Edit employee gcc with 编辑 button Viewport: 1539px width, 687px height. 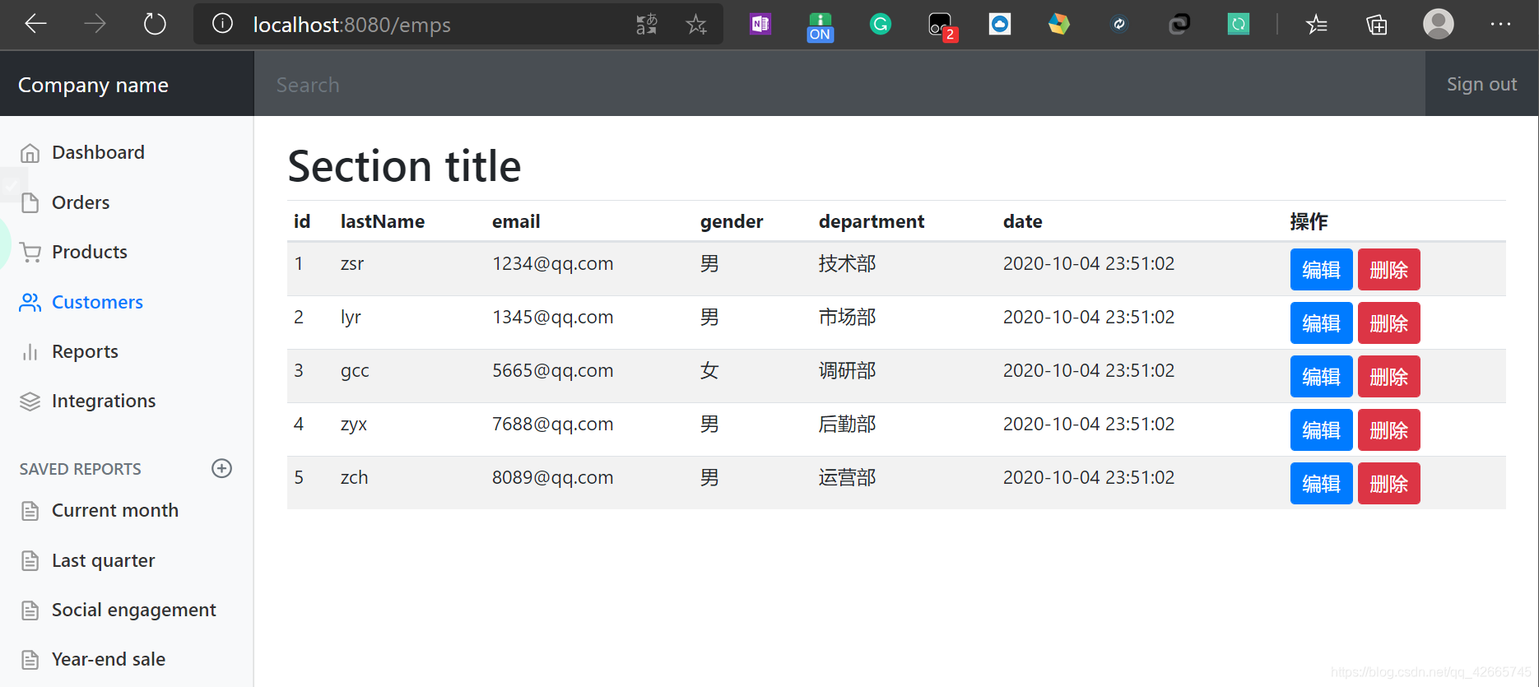[1321, 376]
